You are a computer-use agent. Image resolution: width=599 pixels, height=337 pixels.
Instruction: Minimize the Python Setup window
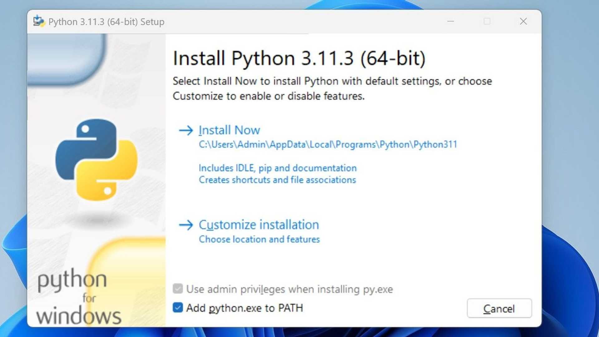450,21
